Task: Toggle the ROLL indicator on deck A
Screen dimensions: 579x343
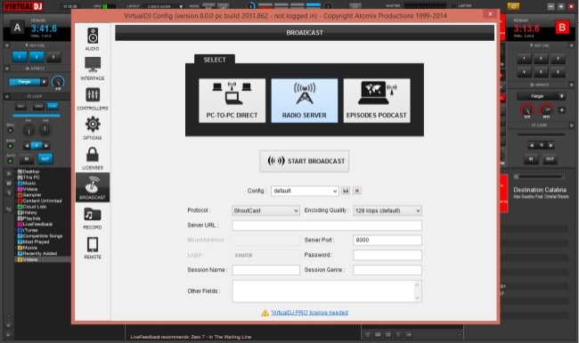Action: click(x=11, y=130)
